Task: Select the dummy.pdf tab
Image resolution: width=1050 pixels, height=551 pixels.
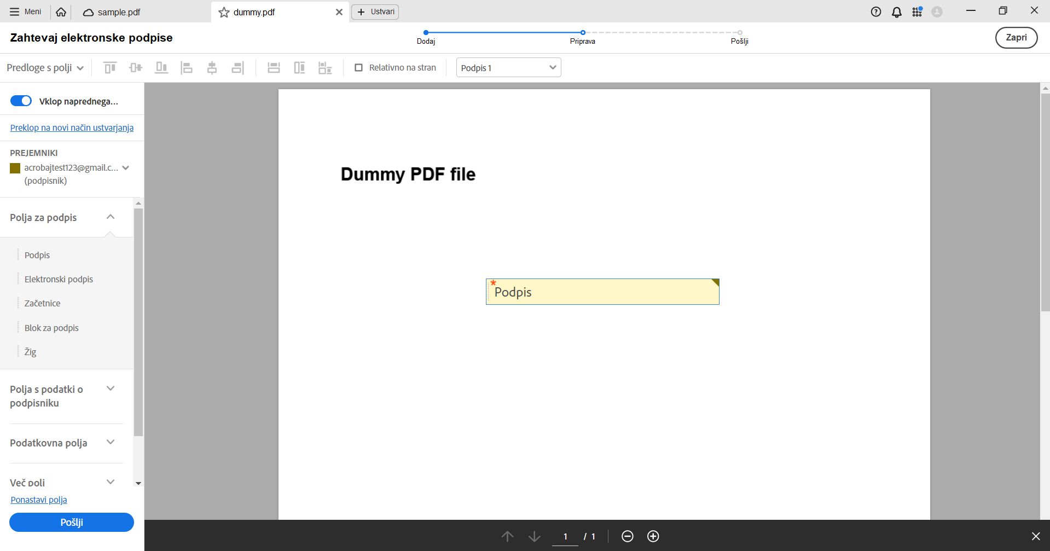Action: point(279,12)
